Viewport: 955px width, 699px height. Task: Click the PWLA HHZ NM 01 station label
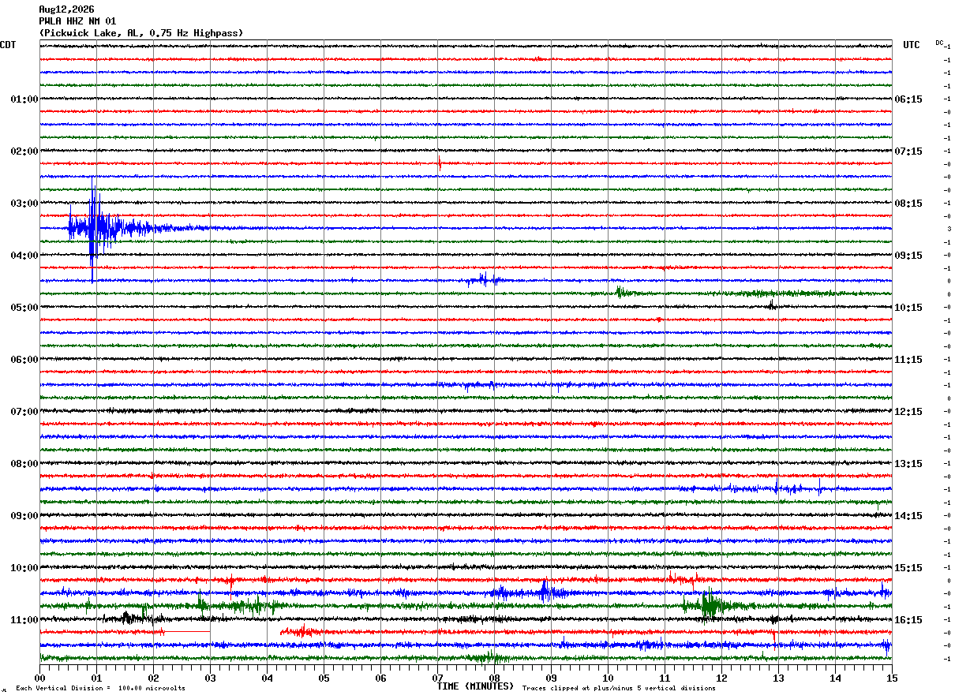77,21
